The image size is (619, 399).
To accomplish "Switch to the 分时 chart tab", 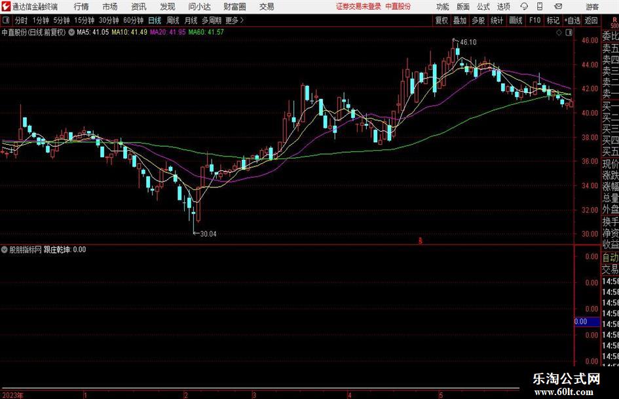I will tap(21, 20).
